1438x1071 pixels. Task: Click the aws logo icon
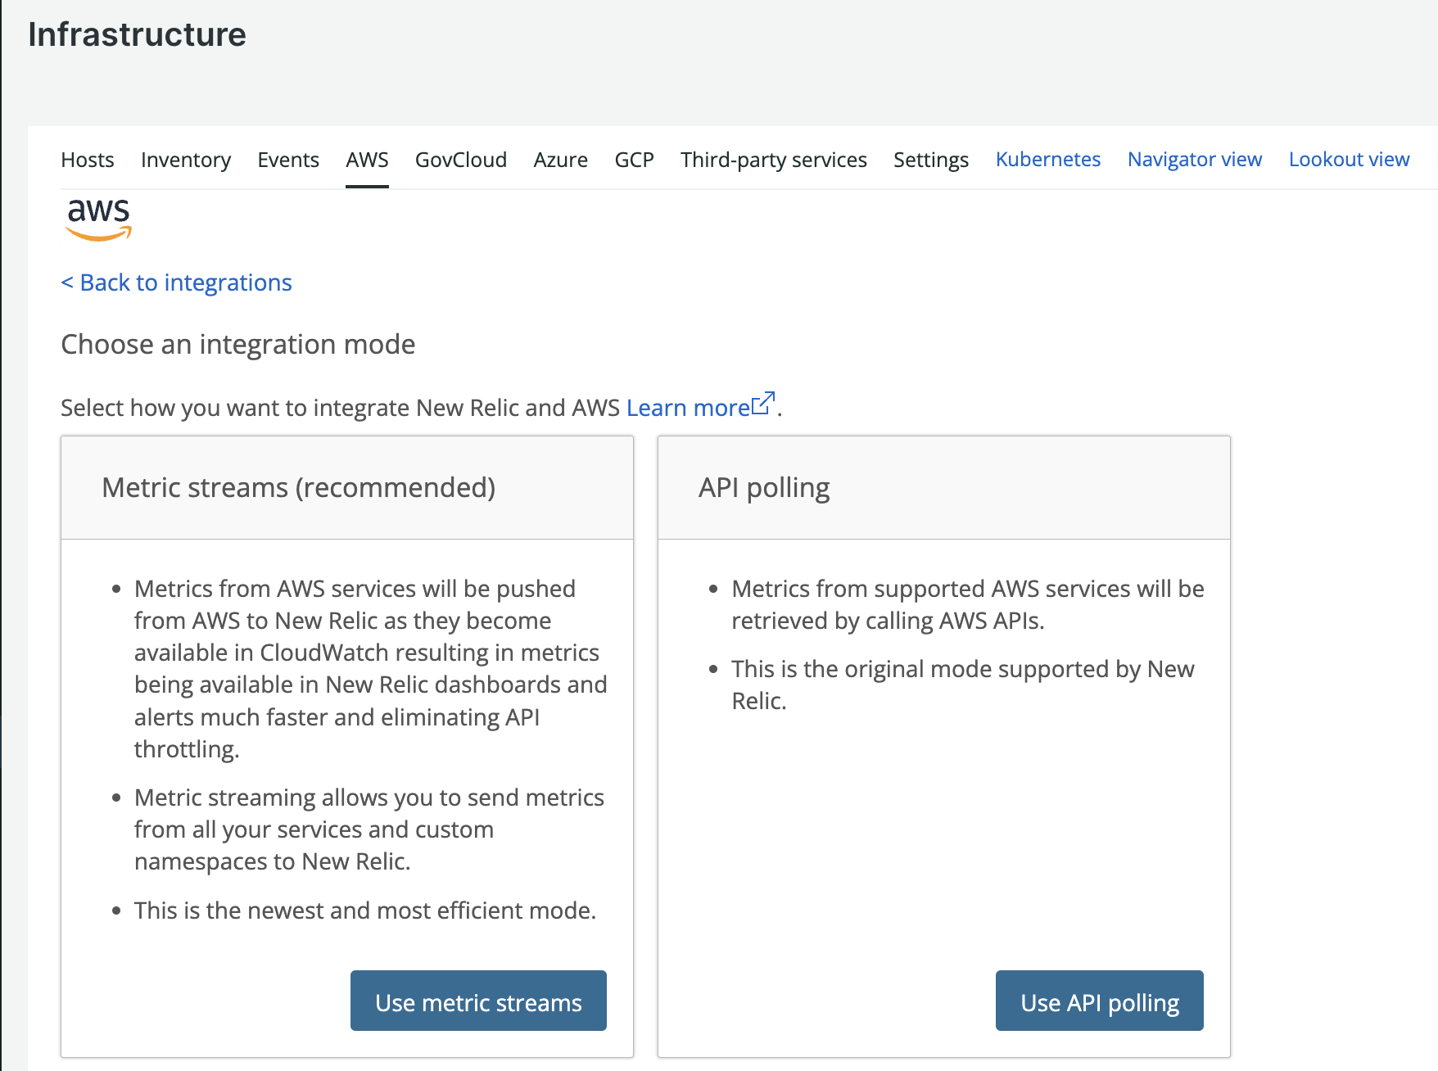coord(98,219)
